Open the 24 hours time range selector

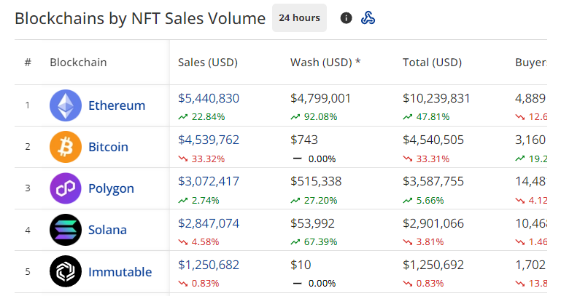point(299,18)
